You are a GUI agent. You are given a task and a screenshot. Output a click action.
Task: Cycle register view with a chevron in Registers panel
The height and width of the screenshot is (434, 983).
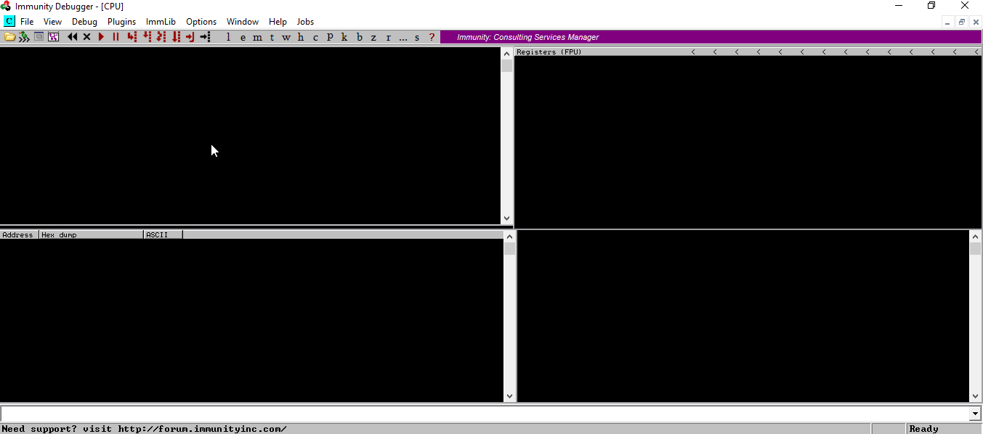693,51
